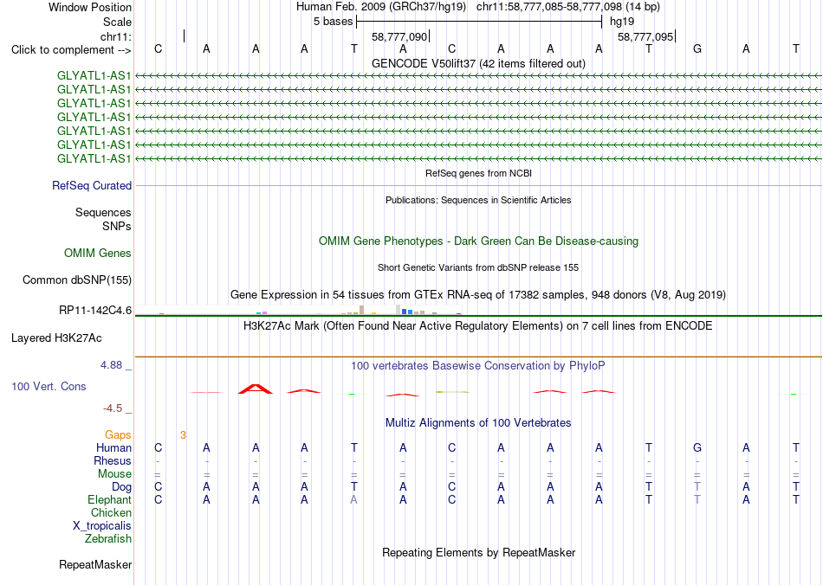Open the 100 vertebrates Basewise Conservation by PhyloP title
Screen dimensions: 823x585
tap(478, 366)
